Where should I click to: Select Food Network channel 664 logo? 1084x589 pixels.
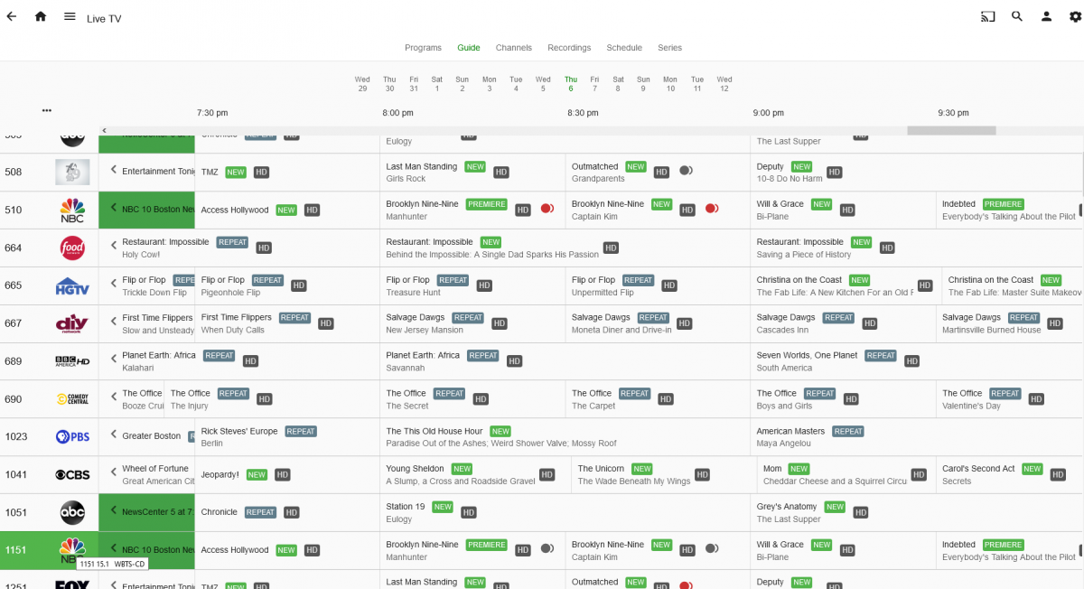(72, 248)
